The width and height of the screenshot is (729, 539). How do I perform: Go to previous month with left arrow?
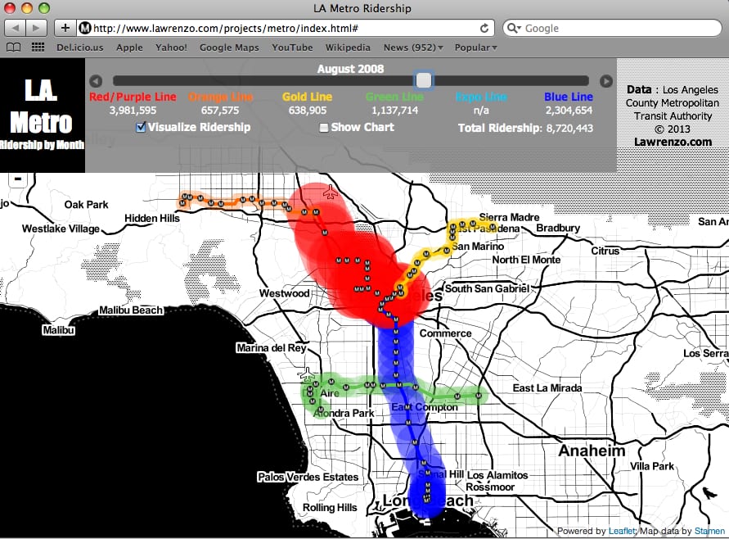(96, 81)
